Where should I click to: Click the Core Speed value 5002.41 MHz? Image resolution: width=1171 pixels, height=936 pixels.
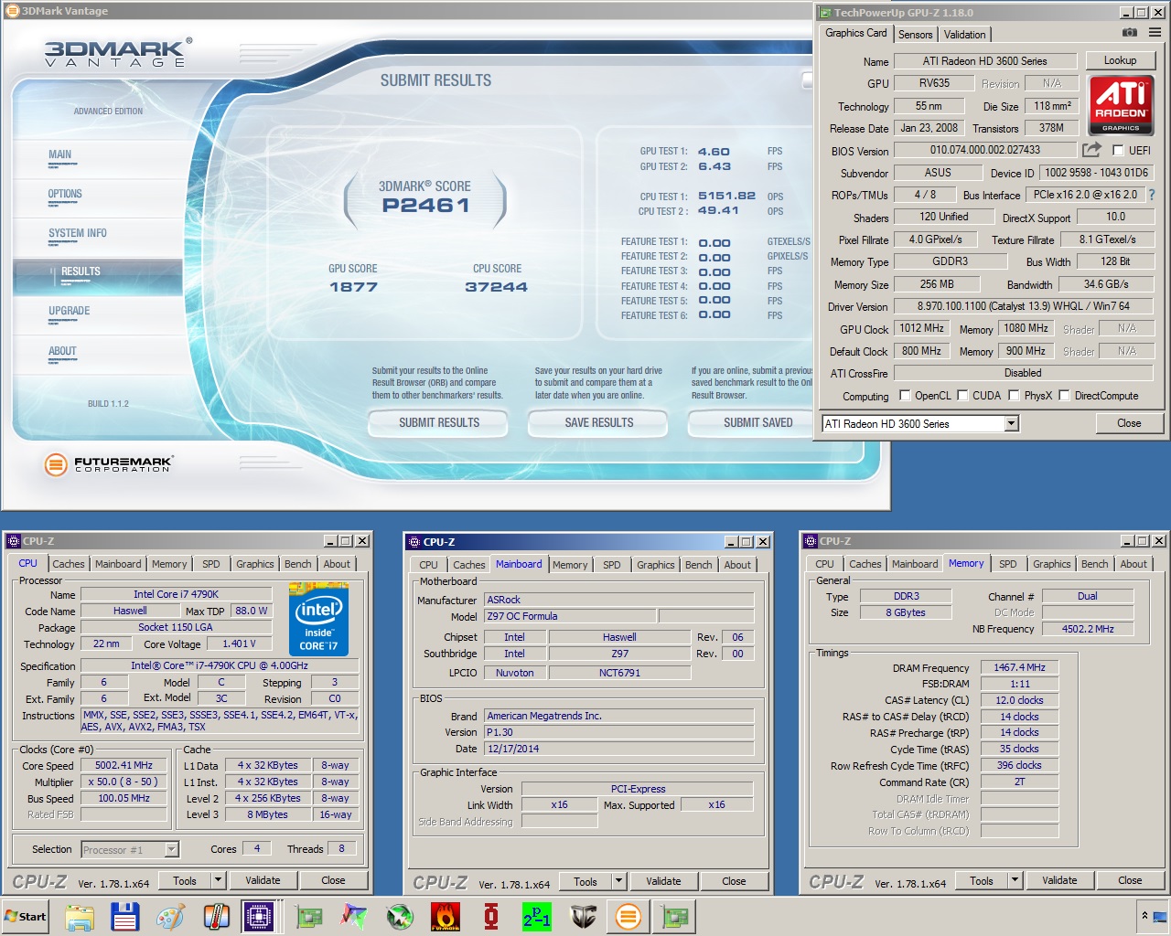(124, 766)
